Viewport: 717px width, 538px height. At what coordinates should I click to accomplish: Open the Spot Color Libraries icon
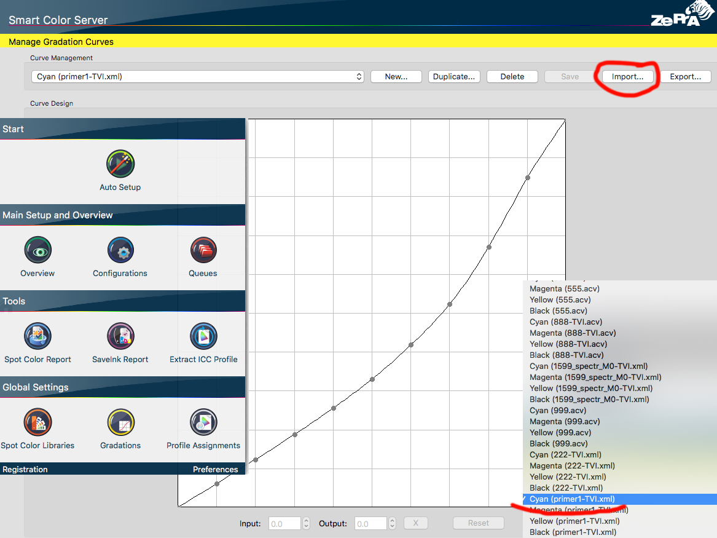(x=37, y=422)
